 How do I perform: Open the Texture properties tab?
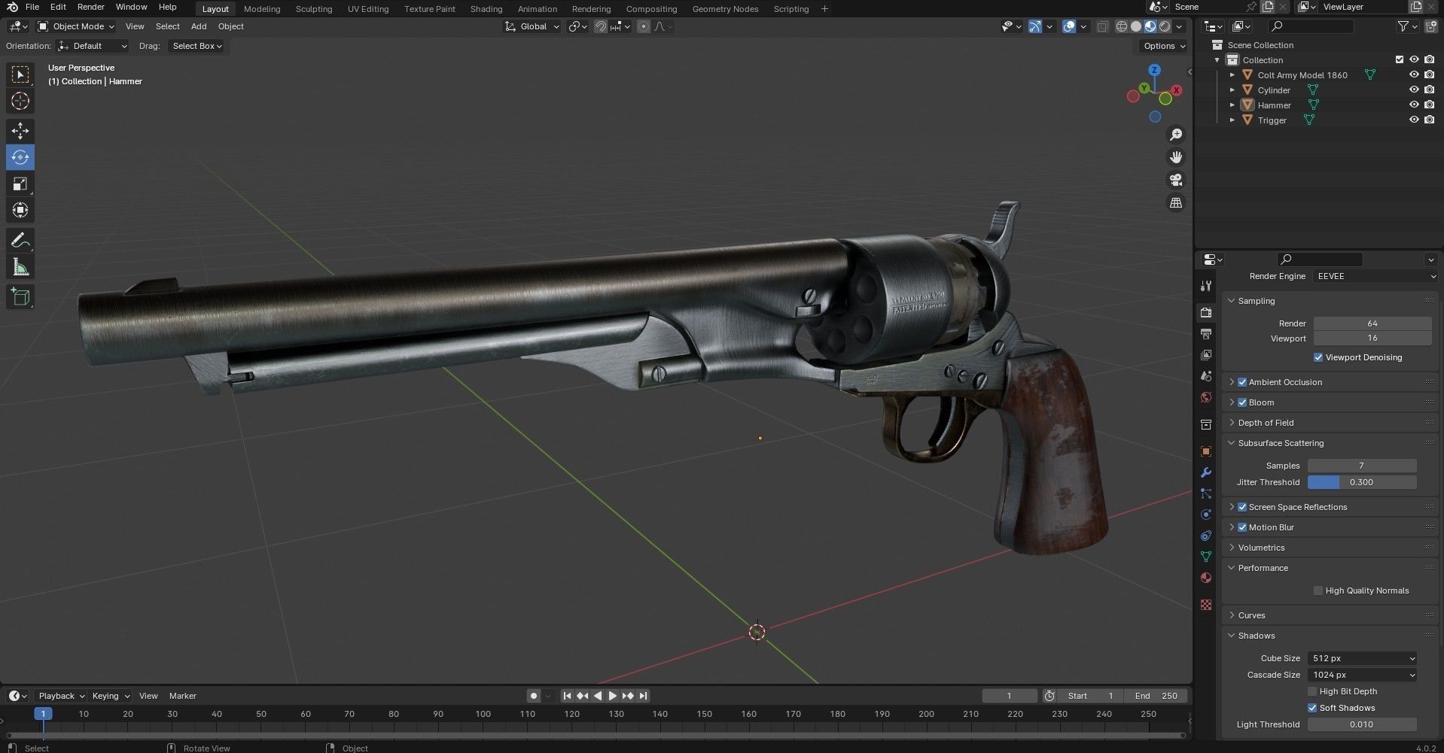coord(1206,605)
